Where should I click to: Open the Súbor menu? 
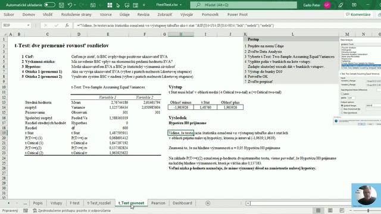9,14
